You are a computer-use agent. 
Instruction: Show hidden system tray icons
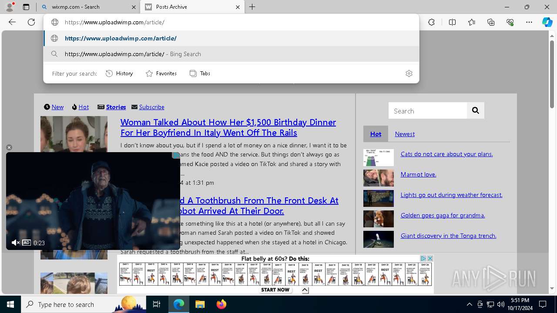[x=469, y=304]
